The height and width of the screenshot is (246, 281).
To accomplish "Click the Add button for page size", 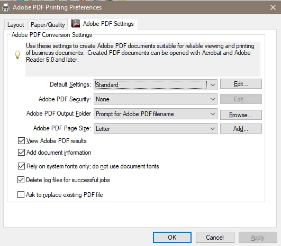I will [241, 128].
